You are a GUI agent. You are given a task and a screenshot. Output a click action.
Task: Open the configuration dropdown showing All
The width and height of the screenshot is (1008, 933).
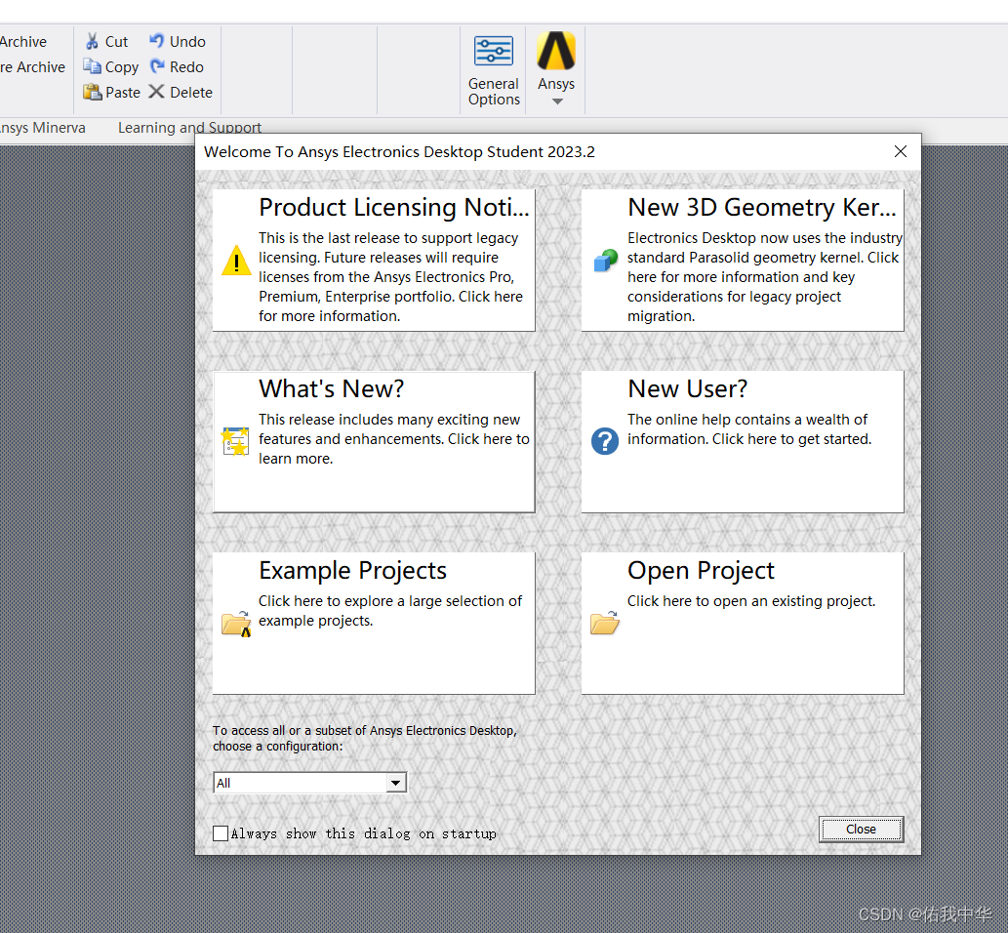click(310, 783)
